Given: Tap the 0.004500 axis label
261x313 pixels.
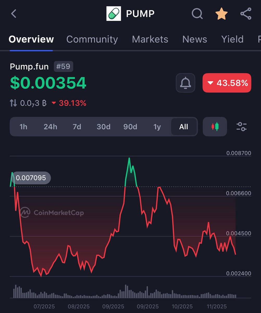Looking at the screenshot, I should [239, 233].
